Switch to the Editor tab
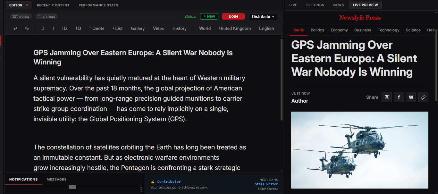The width and height of the screenshot is (438, 194). point(18,5)
